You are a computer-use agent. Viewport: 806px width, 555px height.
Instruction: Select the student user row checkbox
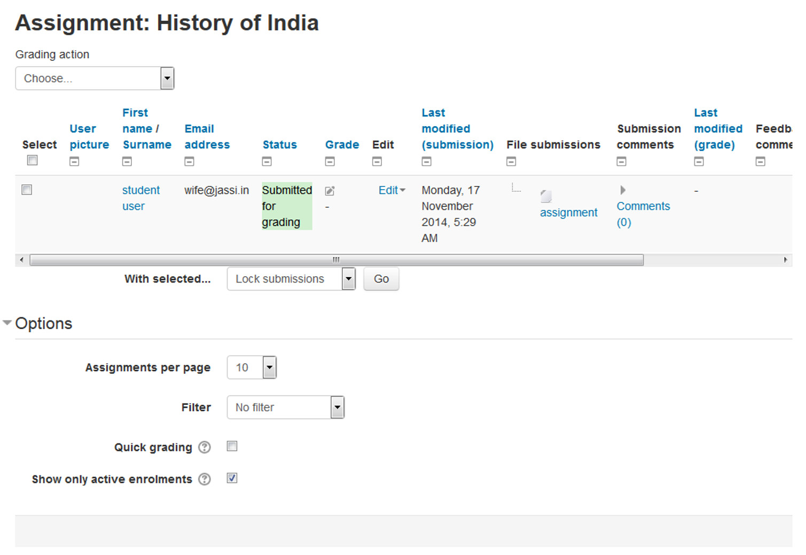(x=27, y=190)
